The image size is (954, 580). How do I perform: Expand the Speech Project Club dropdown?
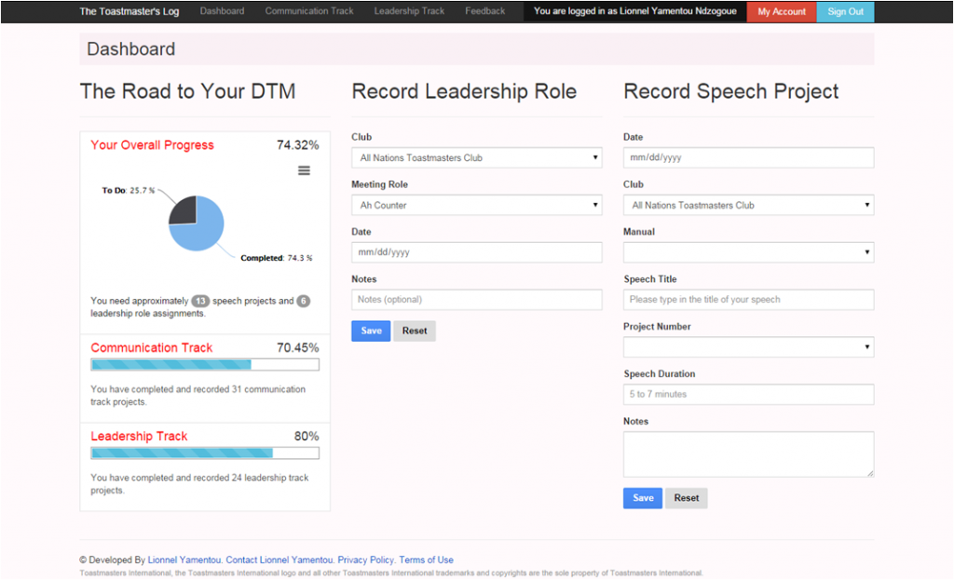pyautogui.click(x=748, y=206)
